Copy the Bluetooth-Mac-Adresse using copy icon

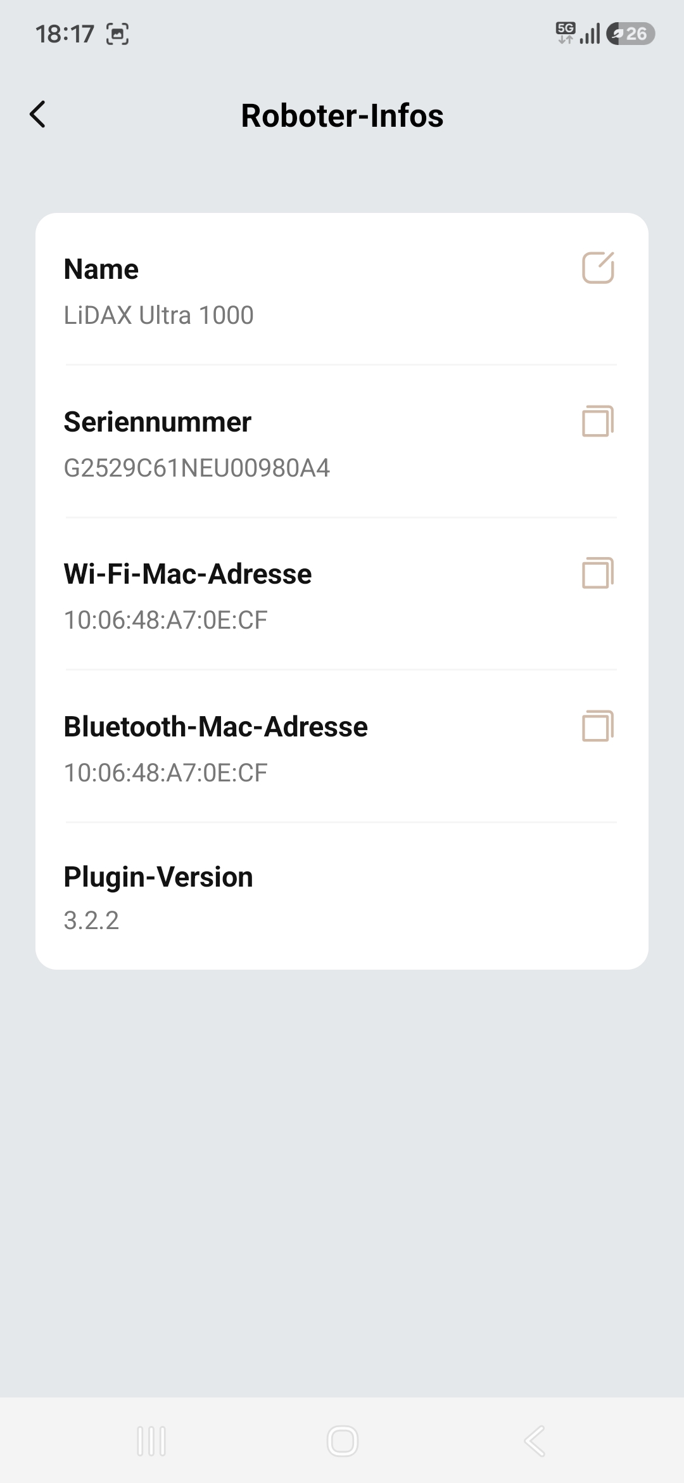pyautogui.click(x=598, y=726)
